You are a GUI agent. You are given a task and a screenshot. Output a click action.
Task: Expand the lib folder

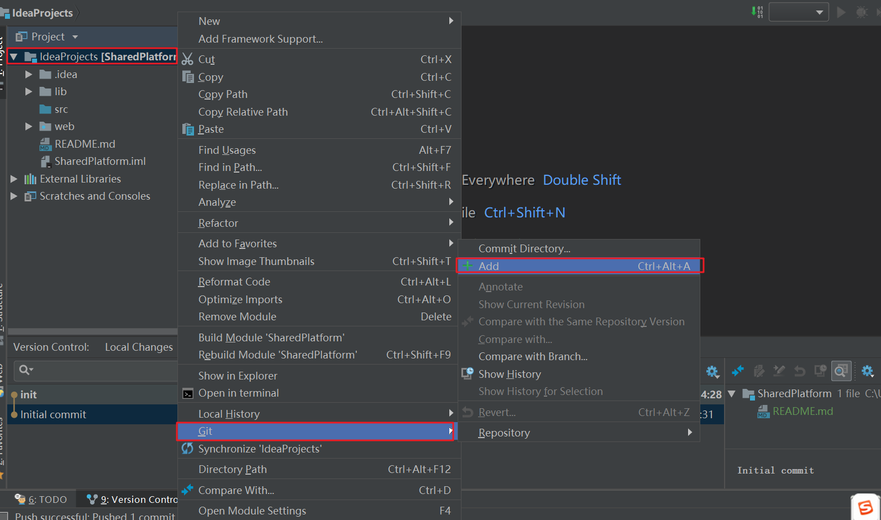(x=29, y=92)
